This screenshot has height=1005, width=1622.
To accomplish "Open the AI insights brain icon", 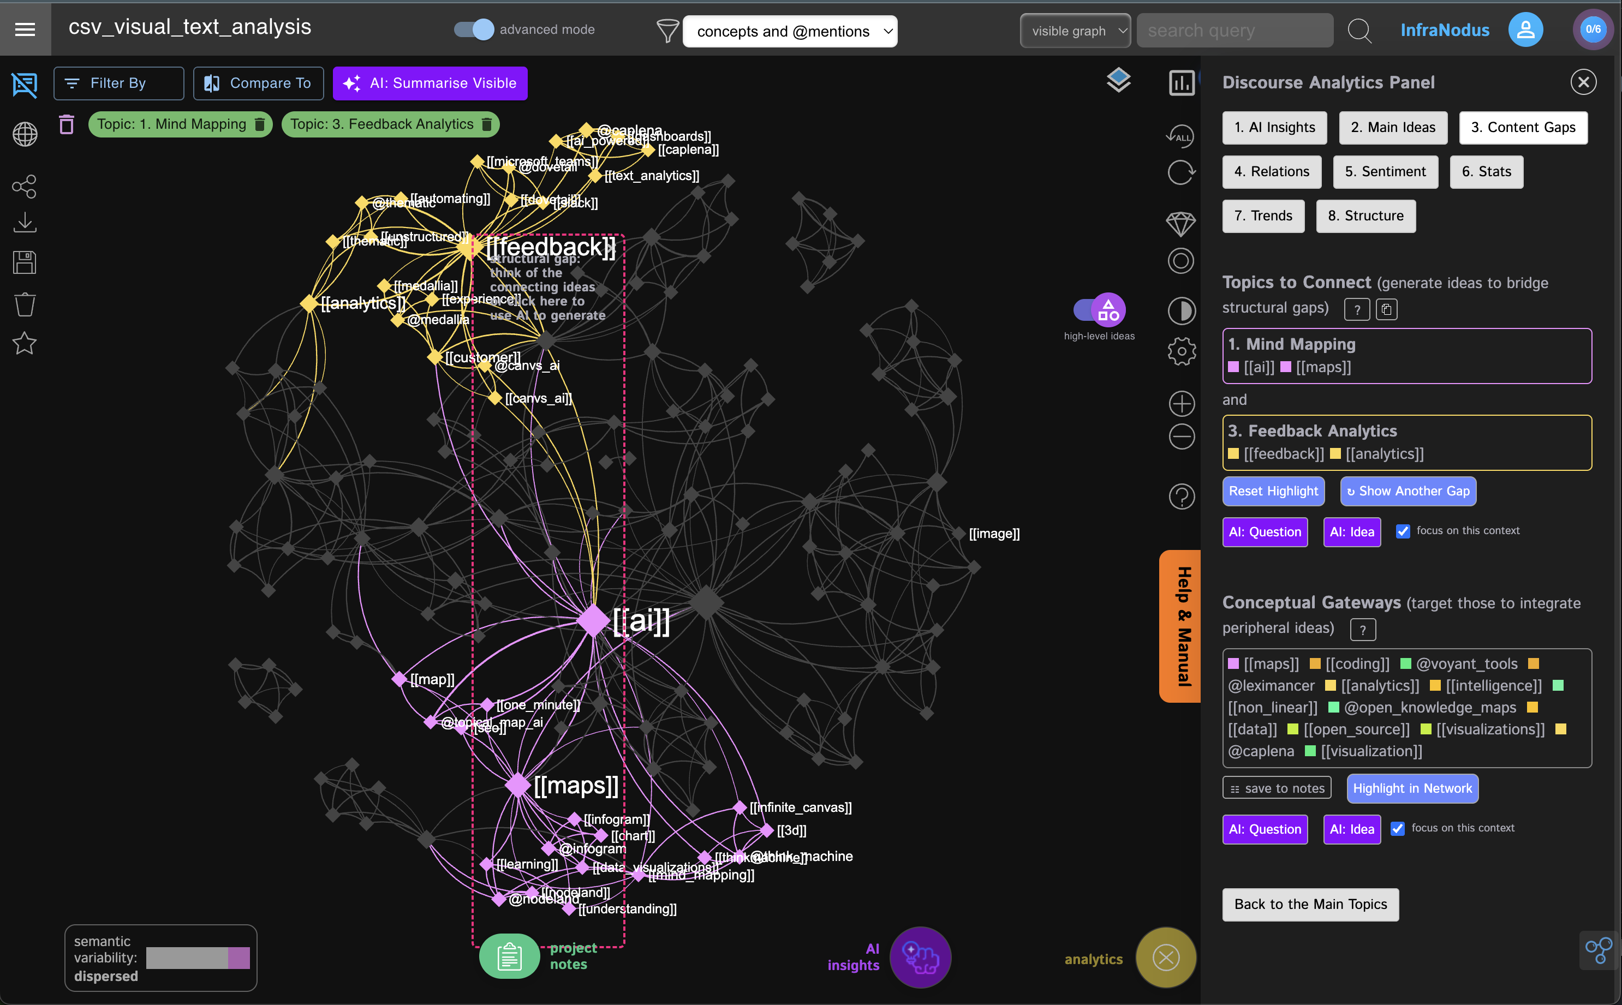I will click(x=920, y=957).
